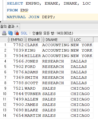Screen dimensions: 98x123
Task: Select the MILLER cell
Action: (33, 56)
